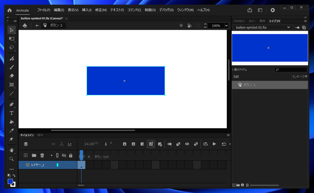This screenshot has width=314, height=193.
Task: Open the 編集(E) menu
Action: pos(59,10)
